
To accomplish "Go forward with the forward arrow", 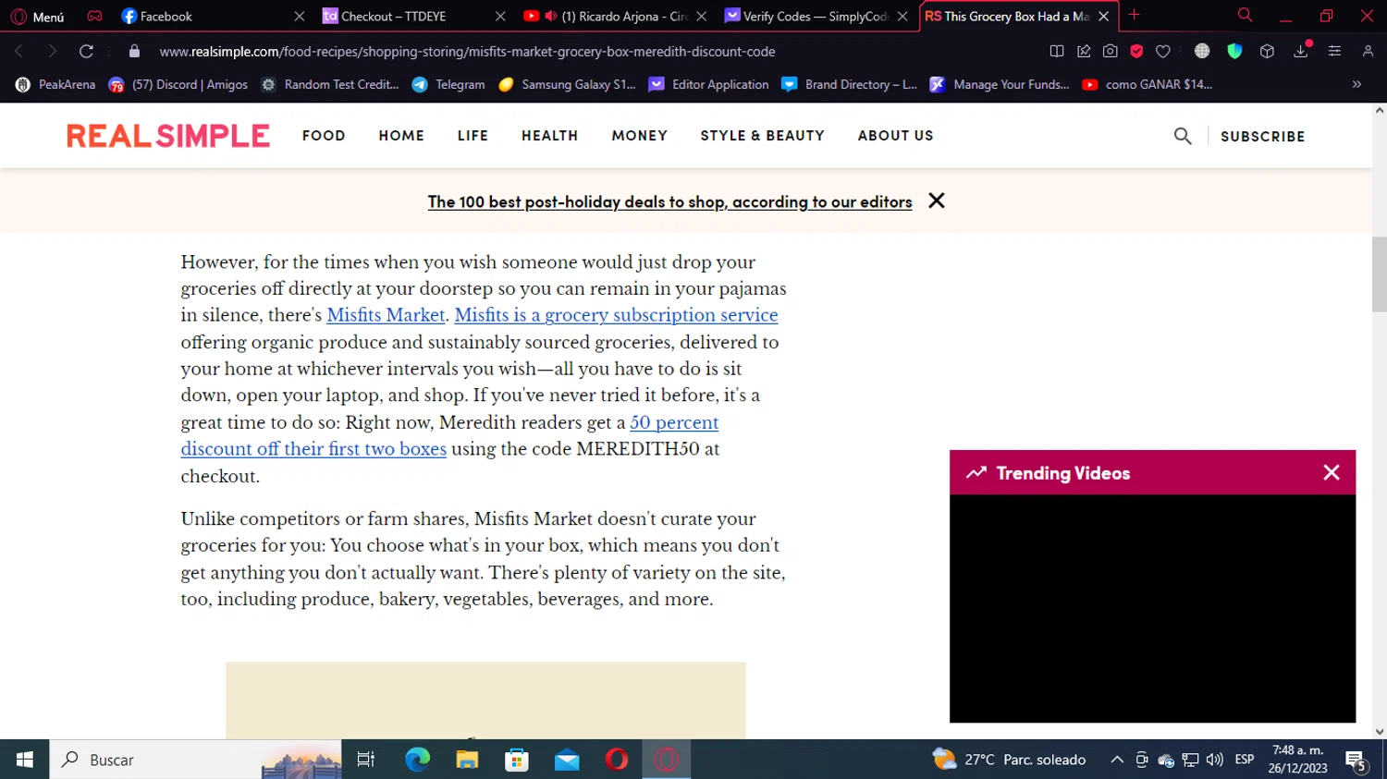I will coord(53,51).
